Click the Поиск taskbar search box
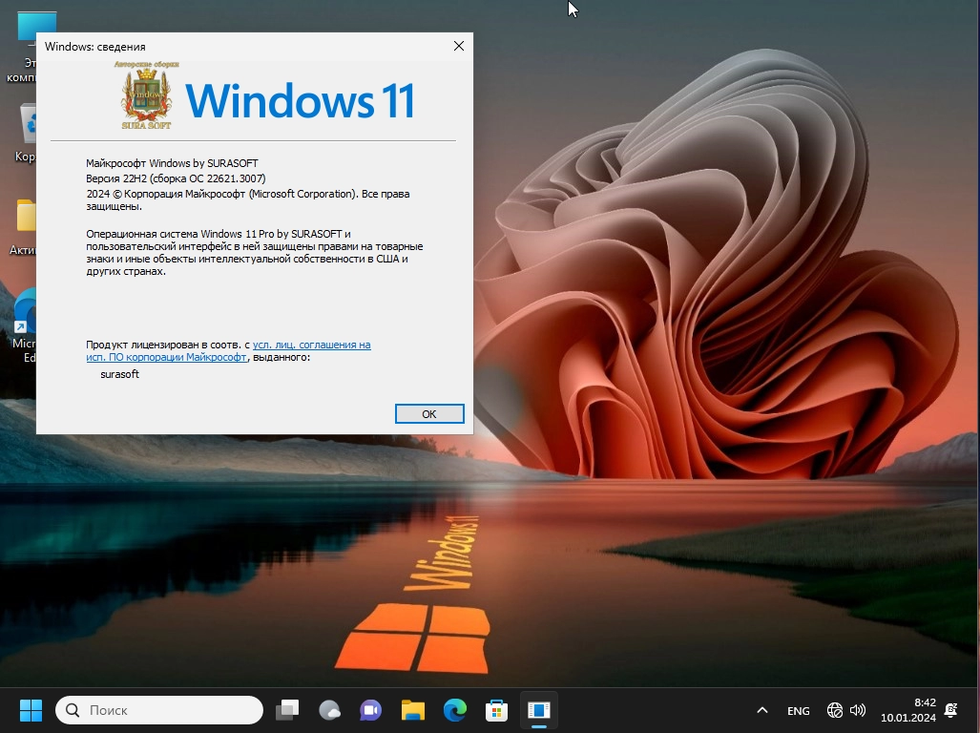The height and width of the screenshot is (733, 980). (159, 710)
